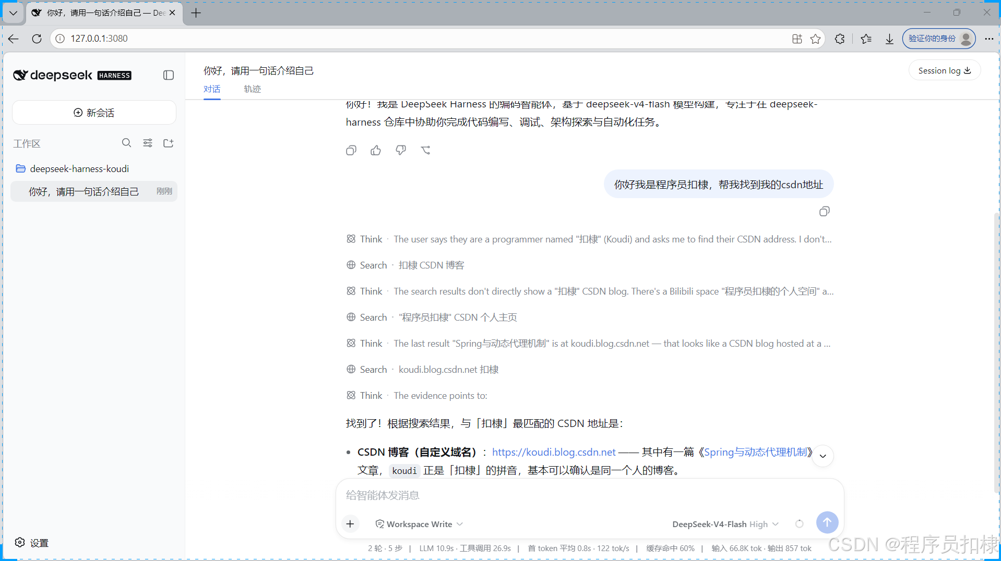The image size is (1001, 561).
Task: Open the tab search dropdown
Action: [13, 13]
